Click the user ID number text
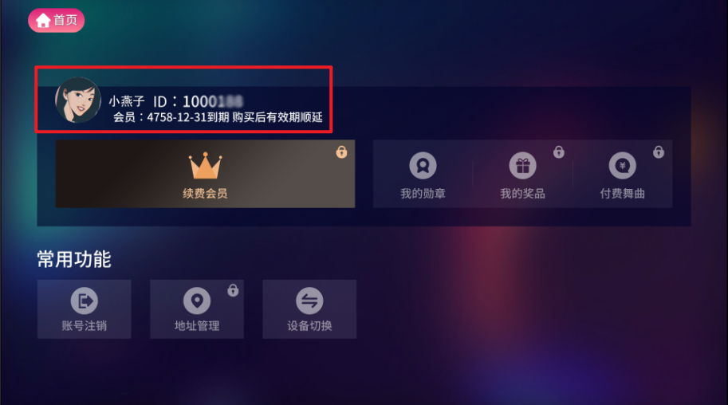728x405 pixels. [213, 101]
